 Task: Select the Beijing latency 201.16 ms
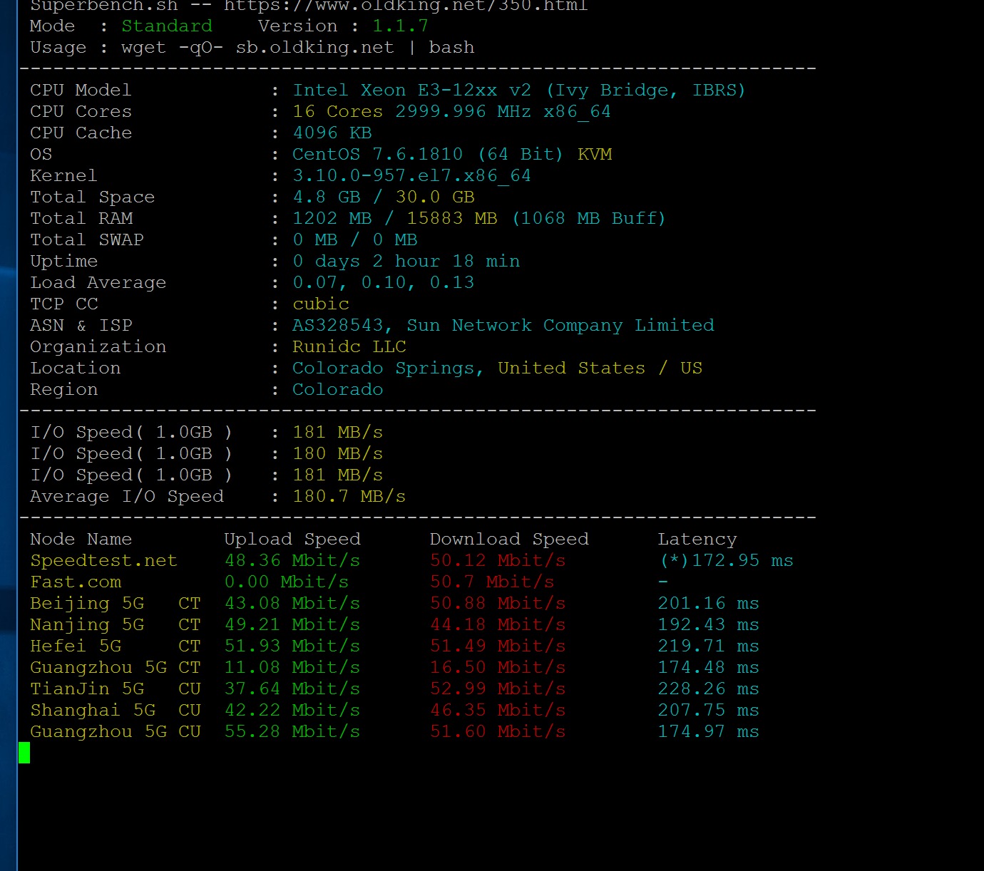[709, 604]
